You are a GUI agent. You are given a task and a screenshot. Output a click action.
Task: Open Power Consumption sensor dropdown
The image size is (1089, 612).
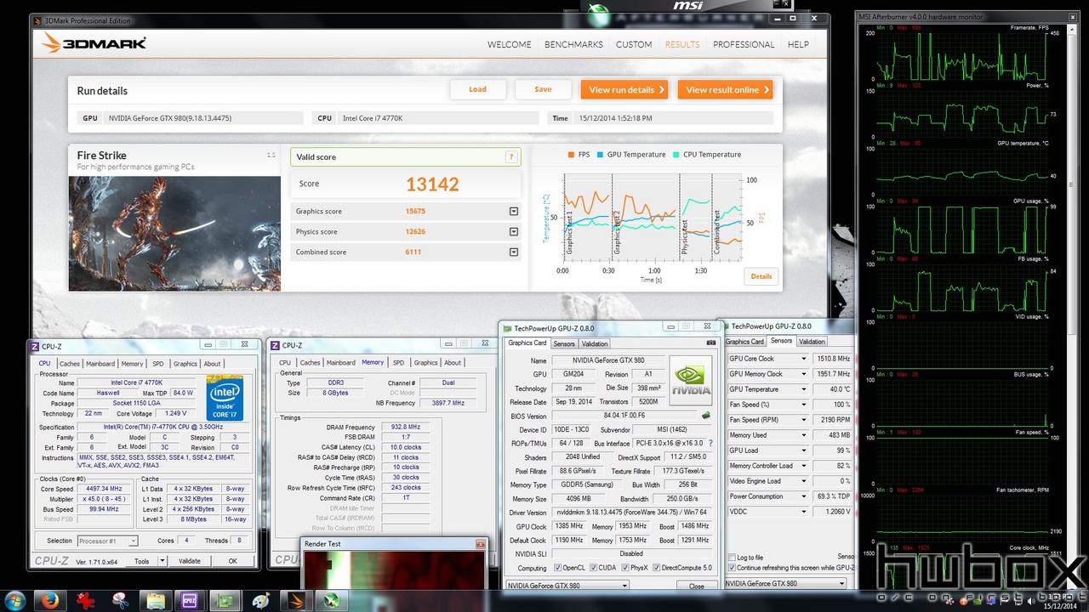click(x=803, y=496)
